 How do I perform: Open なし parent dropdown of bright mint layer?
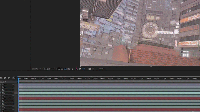8,93
